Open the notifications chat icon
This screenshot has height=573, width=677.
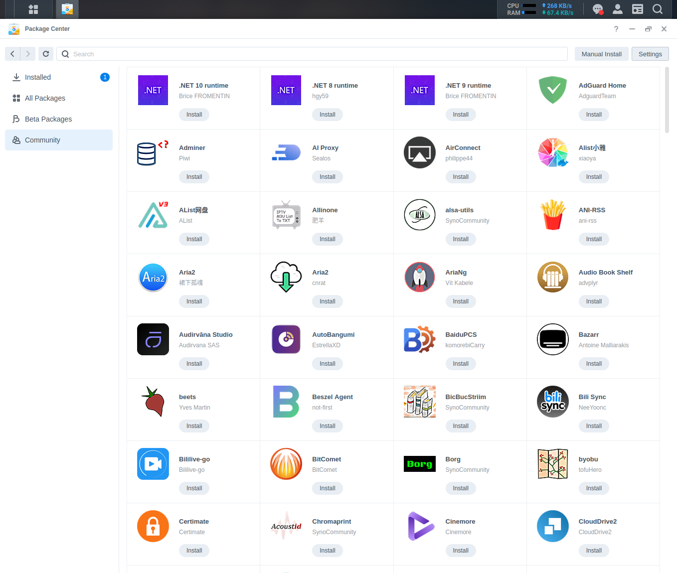[x=598, y=9]
